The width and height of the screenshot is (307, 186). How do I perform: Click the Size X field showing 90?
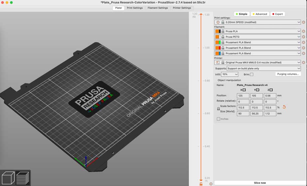243,113
